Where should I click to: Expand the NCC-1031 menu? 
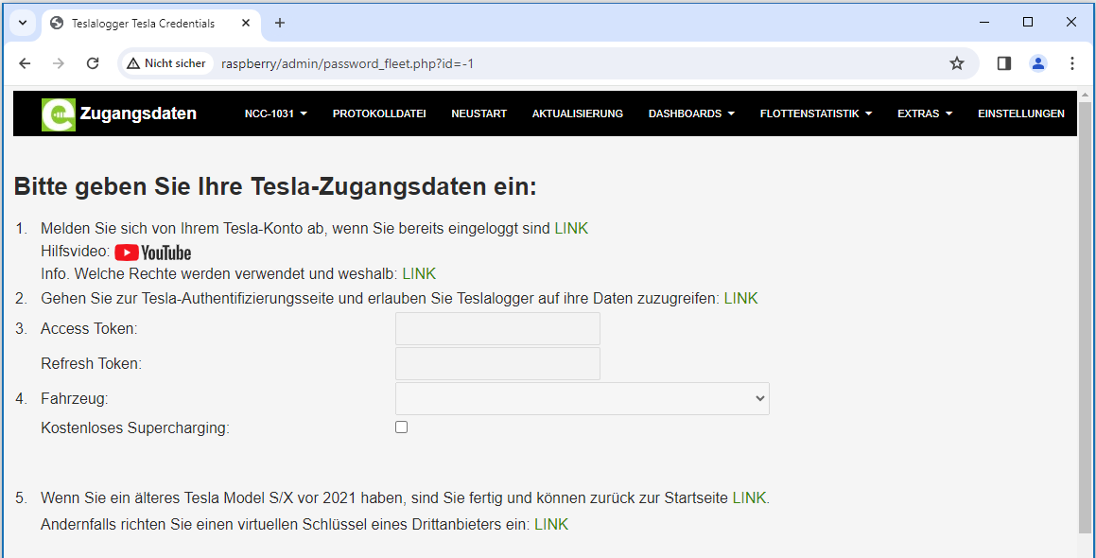pos(275,113)
